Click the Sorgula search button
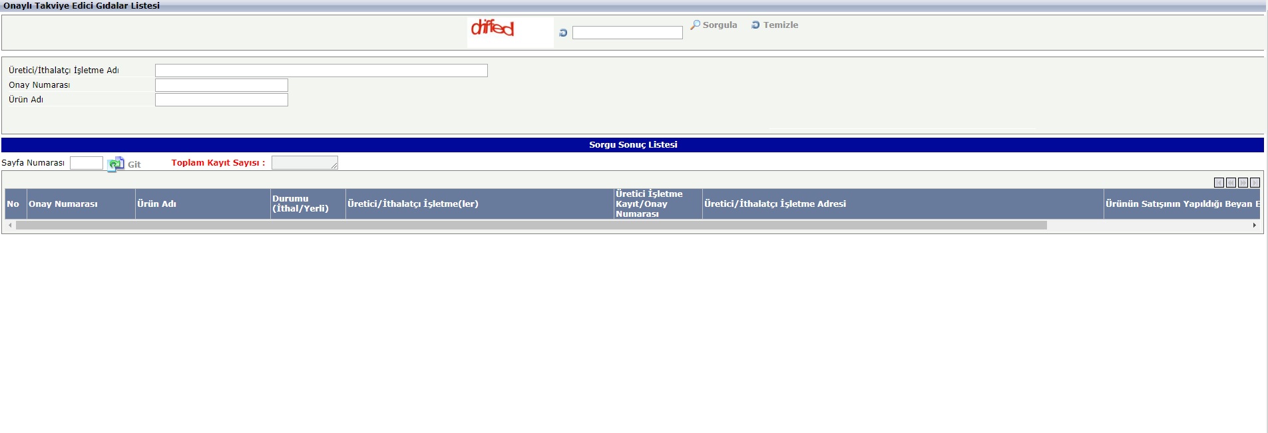 tap(714, 25)
